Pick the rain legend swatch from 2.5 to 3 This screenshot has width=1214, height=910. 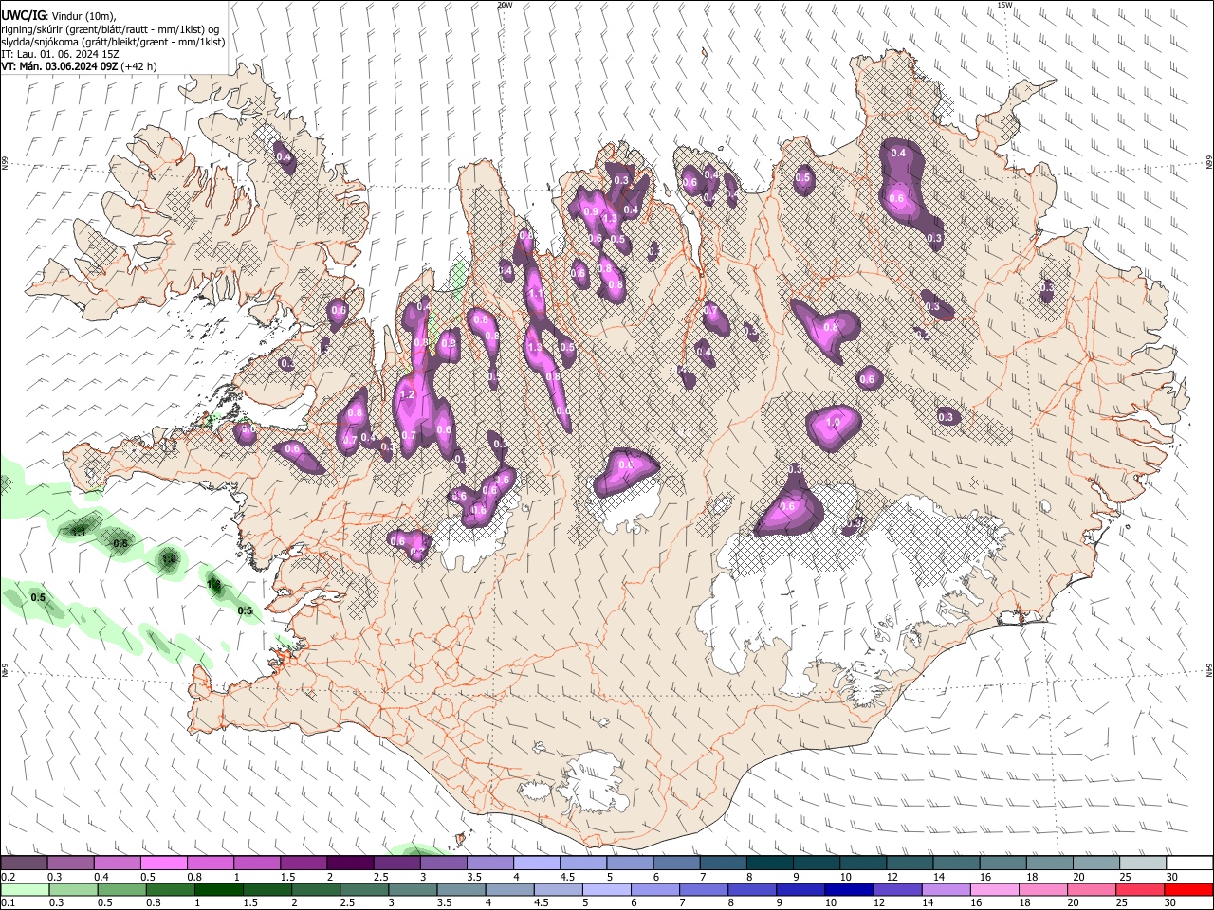pyautogui.click(x=363, y=889)
